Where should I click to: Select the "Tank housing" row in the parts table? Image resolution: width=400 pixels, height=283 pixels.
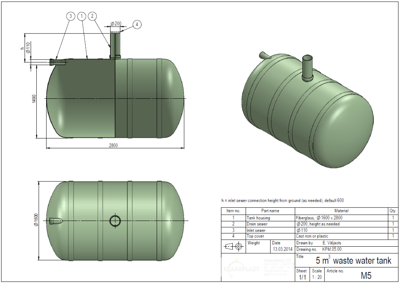click(x=270, y=218)
